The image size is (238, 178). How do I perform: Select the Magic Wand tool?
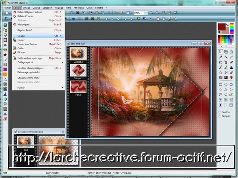point(226,57)
